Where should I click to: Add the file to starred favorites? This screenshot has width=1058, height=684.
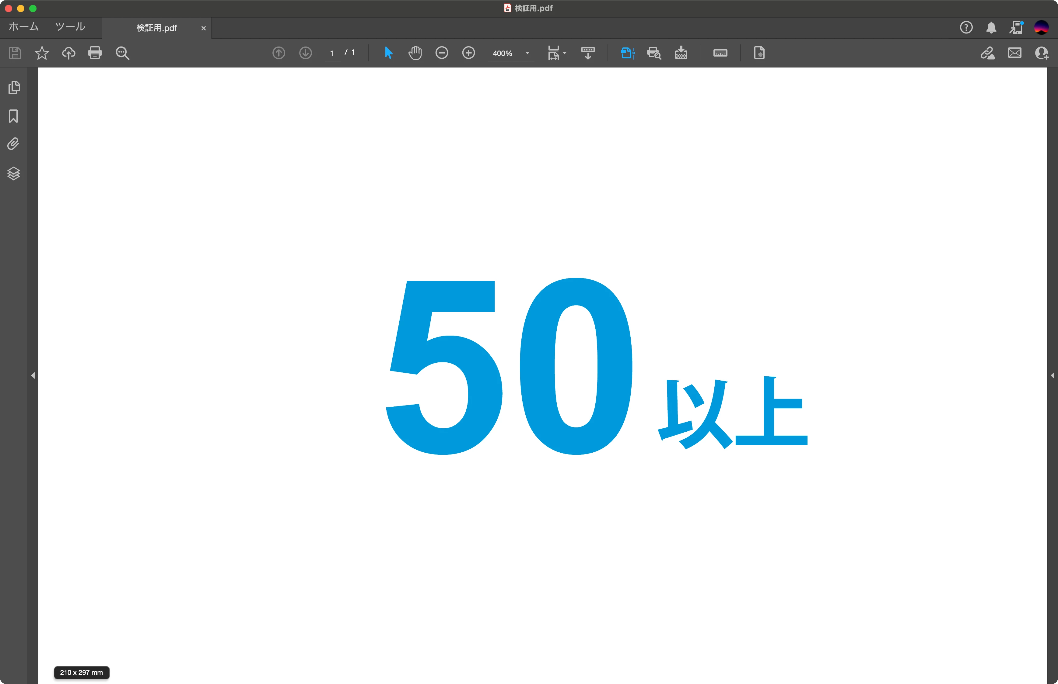(x=42, y=53)
